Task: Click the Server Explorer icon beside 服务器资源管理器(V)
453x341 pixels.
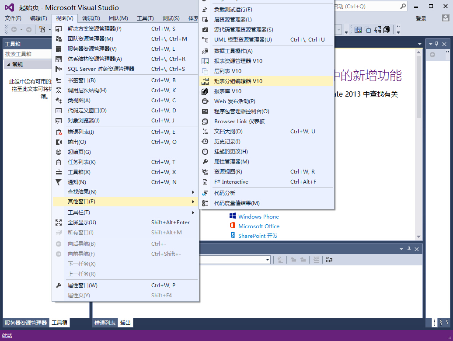Action: point(59,49)
